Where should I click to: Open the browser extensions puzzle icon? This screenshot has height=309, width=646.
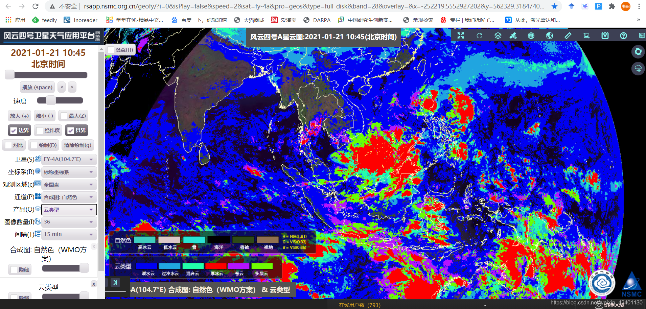click(x=612, y=6)
